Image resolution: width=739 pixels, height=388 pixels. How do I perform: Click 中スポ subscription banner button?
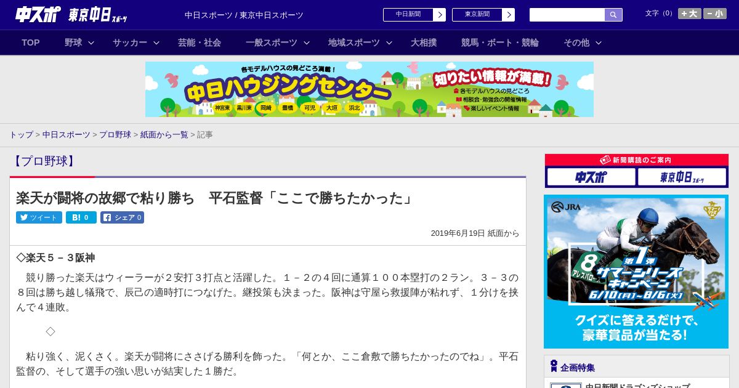[x=591, y=177]
